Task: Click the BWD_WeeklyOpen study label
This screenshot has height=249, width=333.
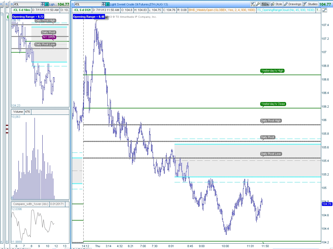Action: click(x=222, y=10)
